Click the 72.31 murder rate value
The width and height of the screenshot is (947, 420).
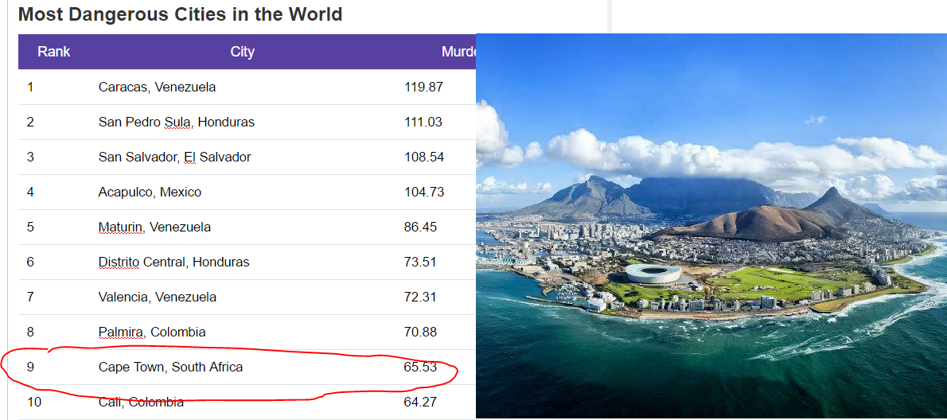point(420,297)
